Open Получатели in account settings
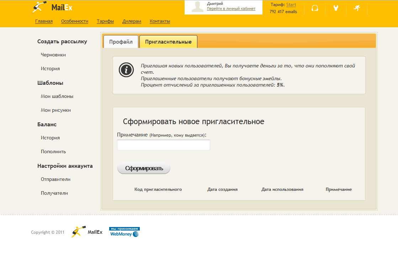 tap(54, 193)
